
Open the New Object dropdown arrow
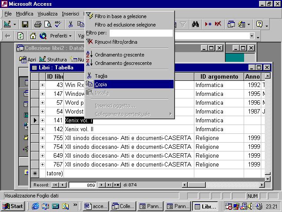(x=249, y=24)
